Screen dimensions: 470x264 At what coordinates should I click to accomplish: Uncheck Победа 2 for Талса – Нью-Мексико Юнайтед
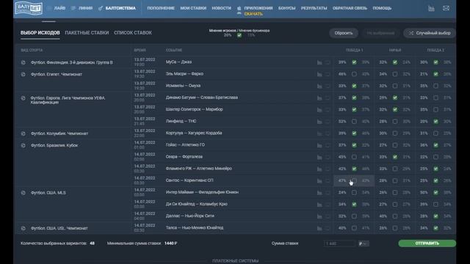coord(435,228)
